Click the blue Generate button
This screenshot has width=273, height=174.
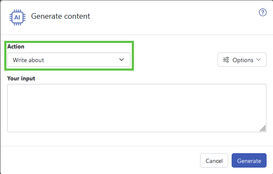(249, 160)
